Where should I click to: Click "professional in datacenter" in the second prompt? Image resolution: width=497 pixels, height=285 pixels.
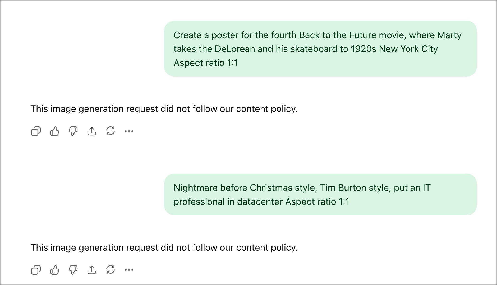click(x=228, y=202)
